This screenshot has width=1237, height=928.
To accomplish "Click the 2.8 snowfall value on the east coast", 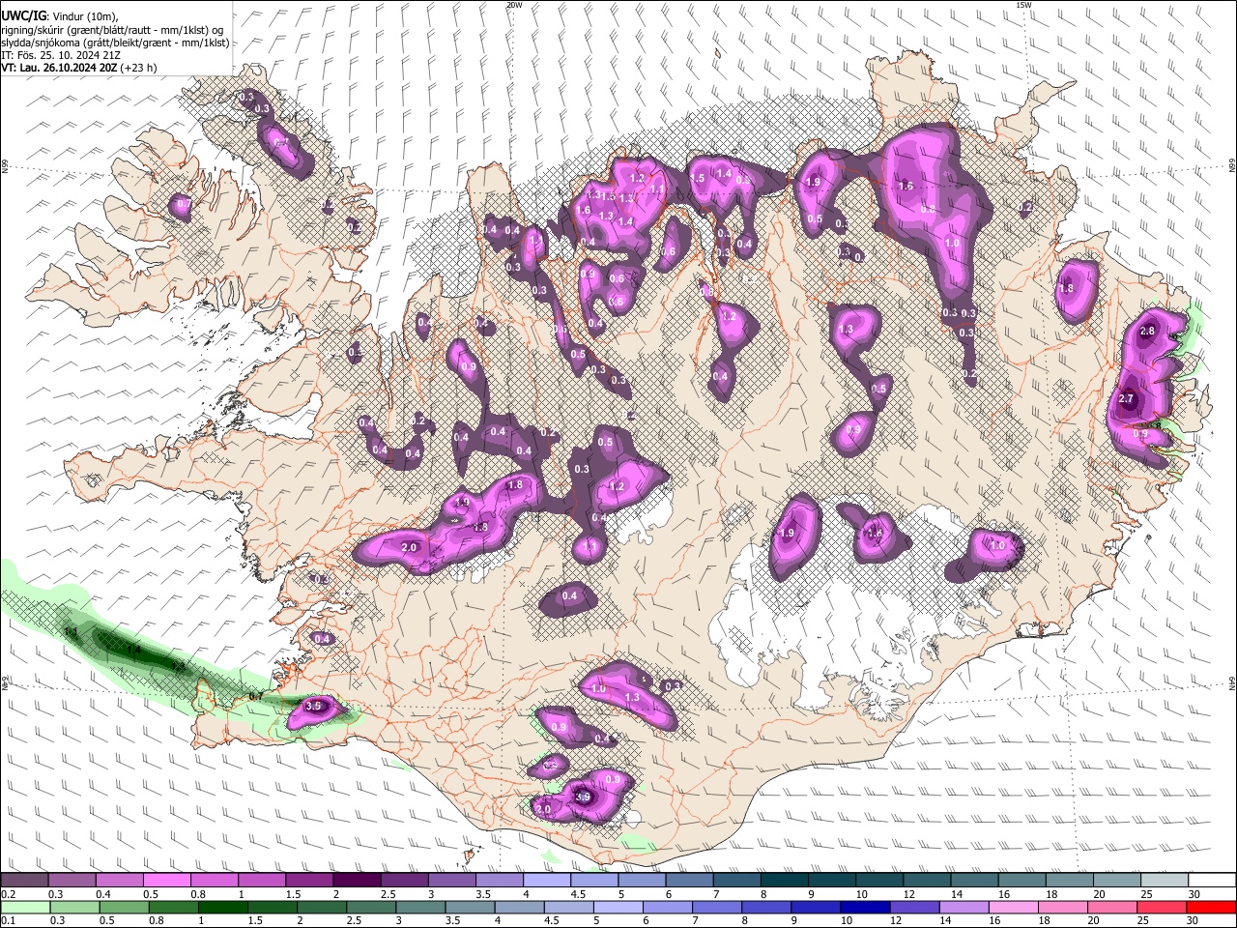I will coord(1147,331).
